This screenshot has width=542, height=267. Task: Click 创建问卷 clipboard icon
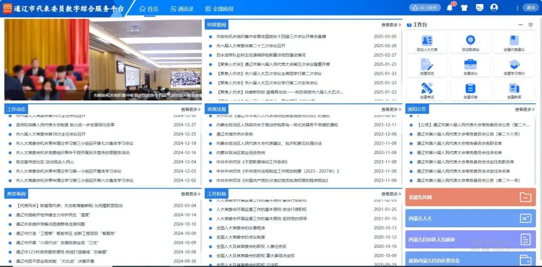pyautogui.click(x=470, y=88)
